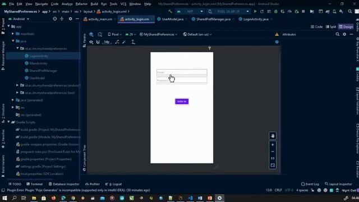The image size is (359, 202).
Task: Switch to Code view mode
Action: click(316, 27)
